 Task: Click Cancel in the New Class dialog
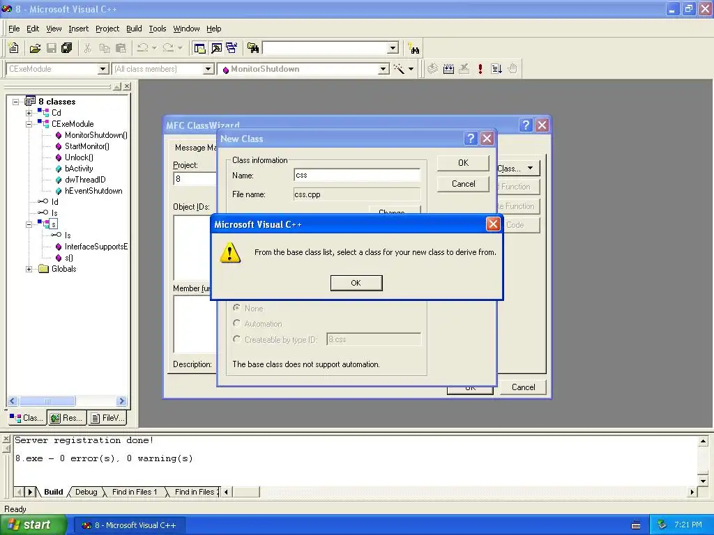pos(463,184)
